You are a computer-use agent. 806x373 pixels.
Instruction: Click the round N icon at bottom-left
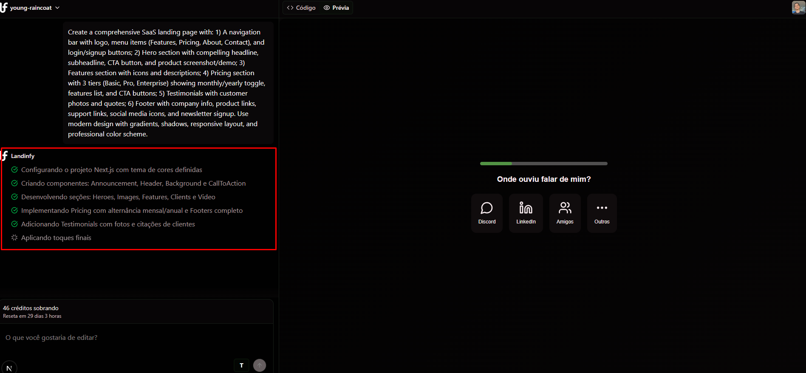tap(9, 368)
